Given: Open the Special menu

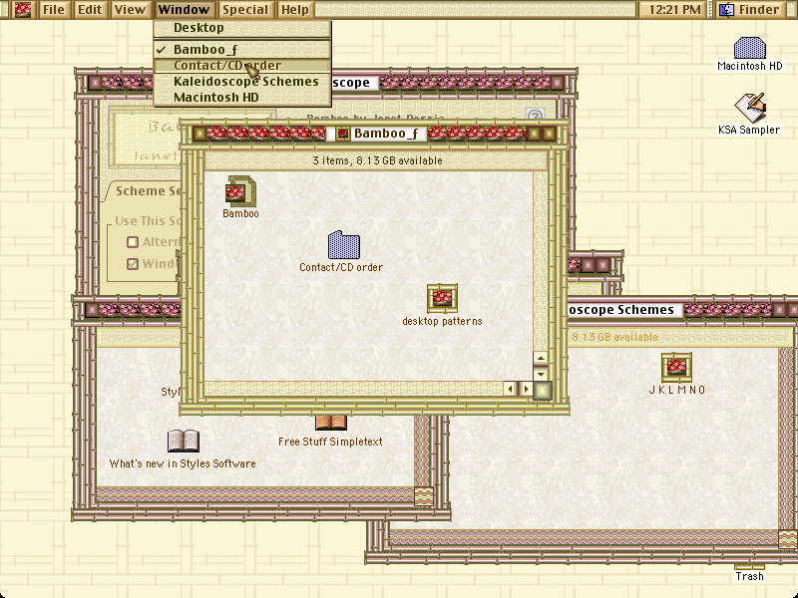Looking at the screenshot, I should click(245, 10).
